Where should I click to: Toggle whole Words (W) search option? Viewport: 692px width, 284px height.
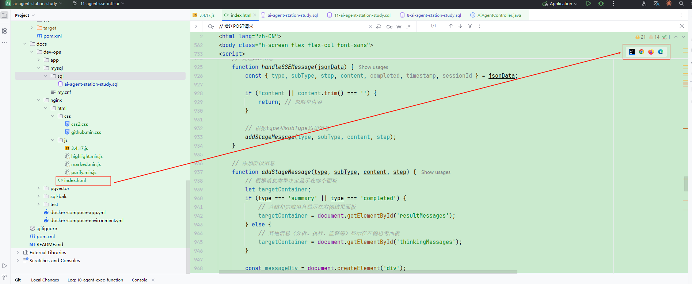pos(399,27)
